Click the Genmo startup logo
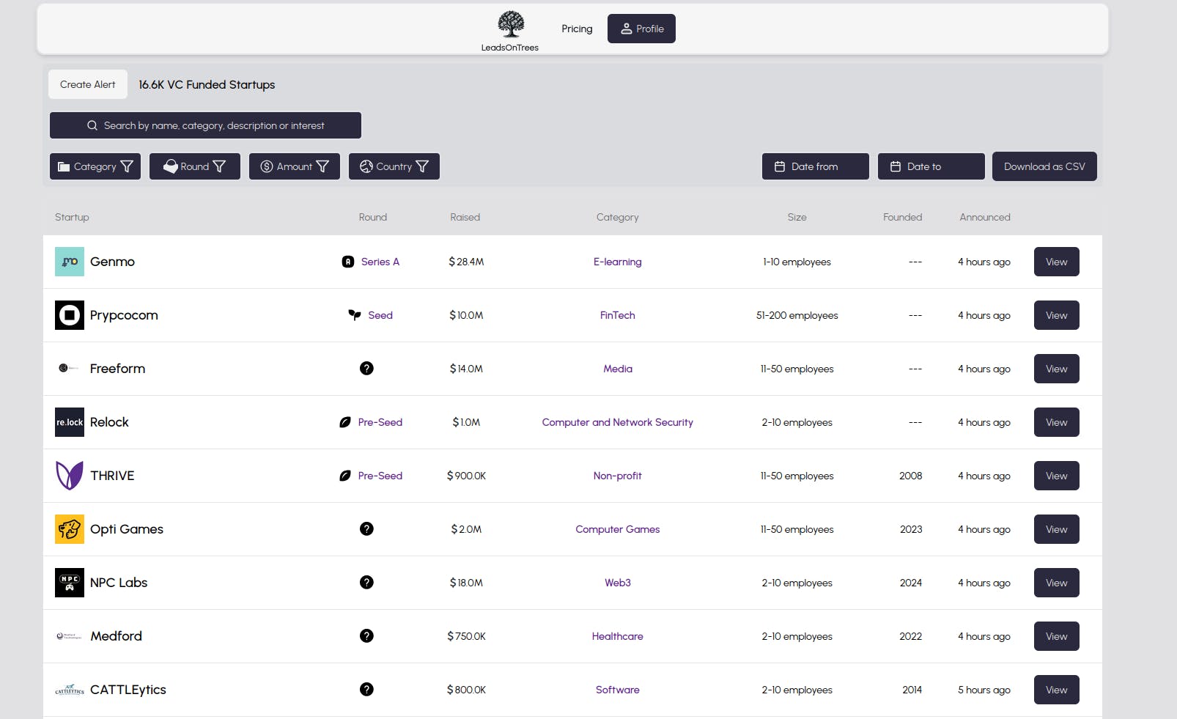The image size is (1177, 719). (x=70, y=262)
